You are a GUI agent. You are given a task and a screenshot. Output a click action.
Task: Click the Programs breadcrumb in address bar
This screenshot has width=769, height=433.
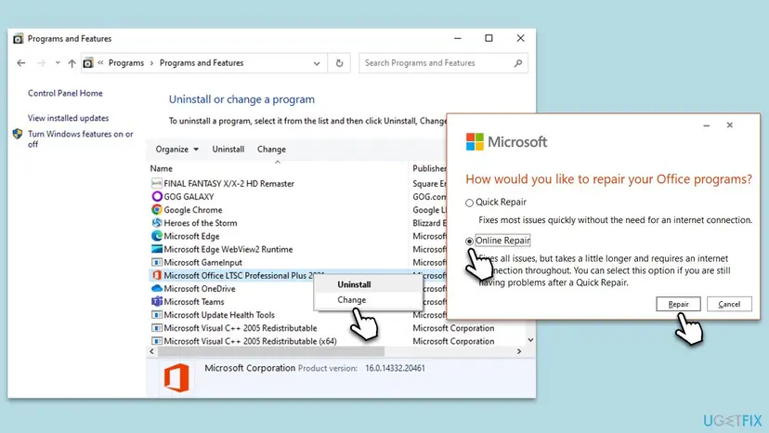(126, 63)
